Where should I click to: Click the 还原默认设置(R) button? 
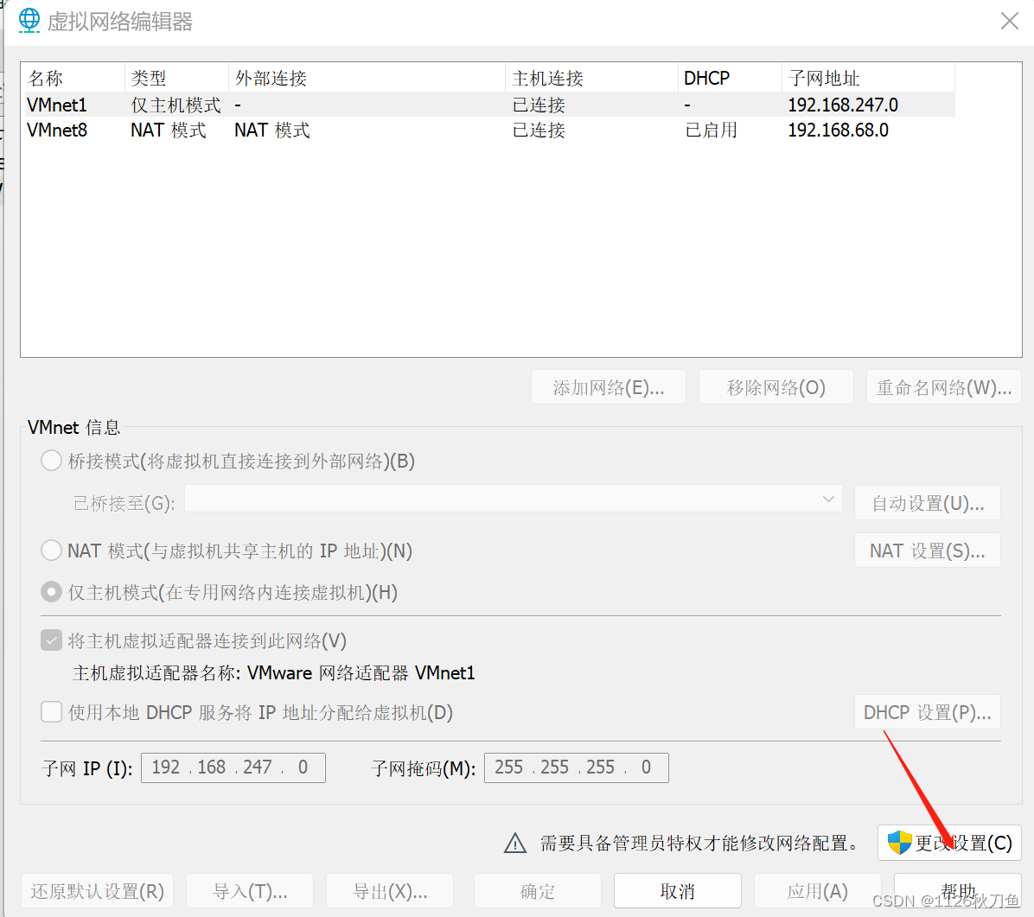point(98,891)
